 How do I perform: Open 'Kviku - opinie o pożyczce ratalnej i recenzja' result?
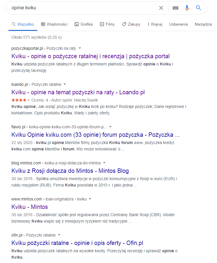pos(90,56)
